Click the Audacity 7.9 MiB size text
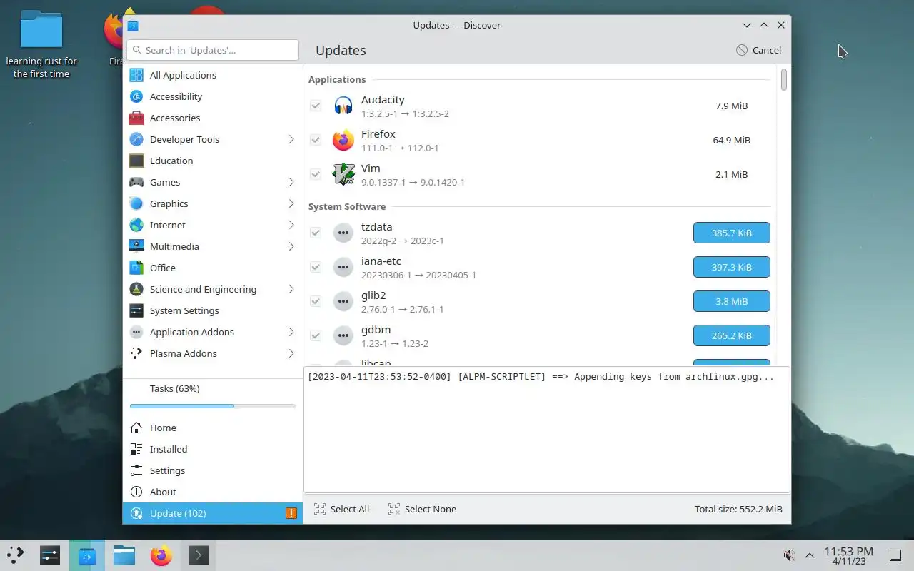This screenshot has width=914, height=571. point(731,106)
